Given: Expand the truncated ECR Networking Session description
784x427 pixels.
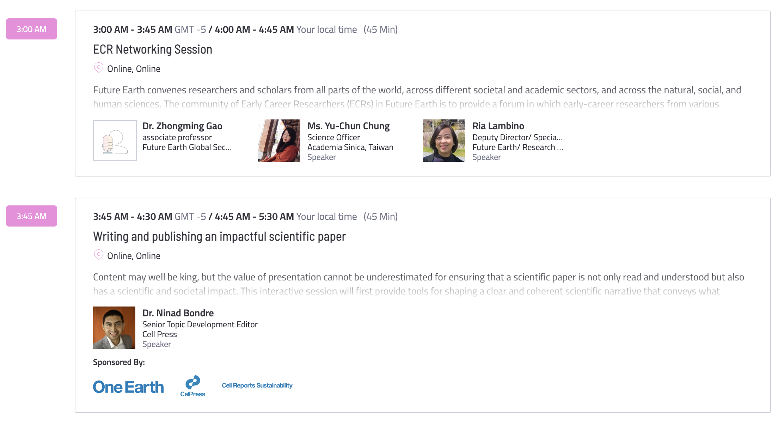Looking at the screenshot, I should (x=417, y=97).
